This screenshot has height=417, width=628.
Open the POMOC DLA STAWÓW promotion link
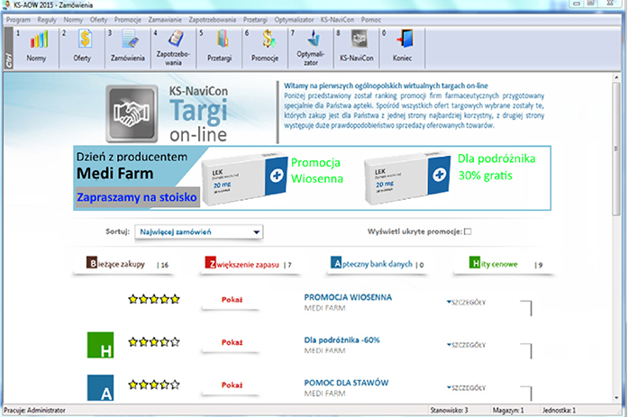pyautogui.click(x=346, y=383)
